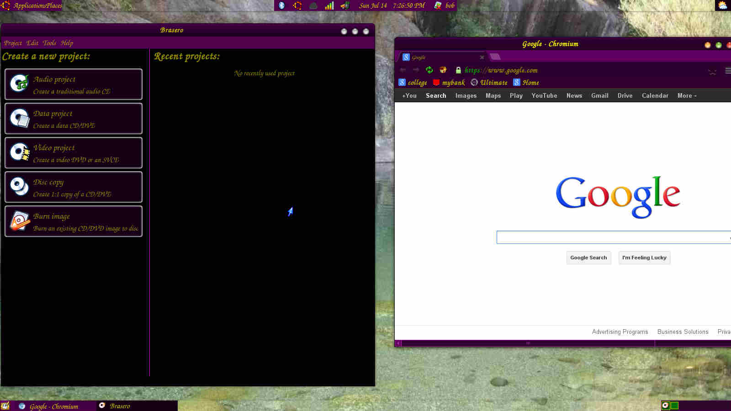Screen dimensions: 731x411
Task: Click the Ubuntu logo indicator in top panel
Action: tap(297, 5)
